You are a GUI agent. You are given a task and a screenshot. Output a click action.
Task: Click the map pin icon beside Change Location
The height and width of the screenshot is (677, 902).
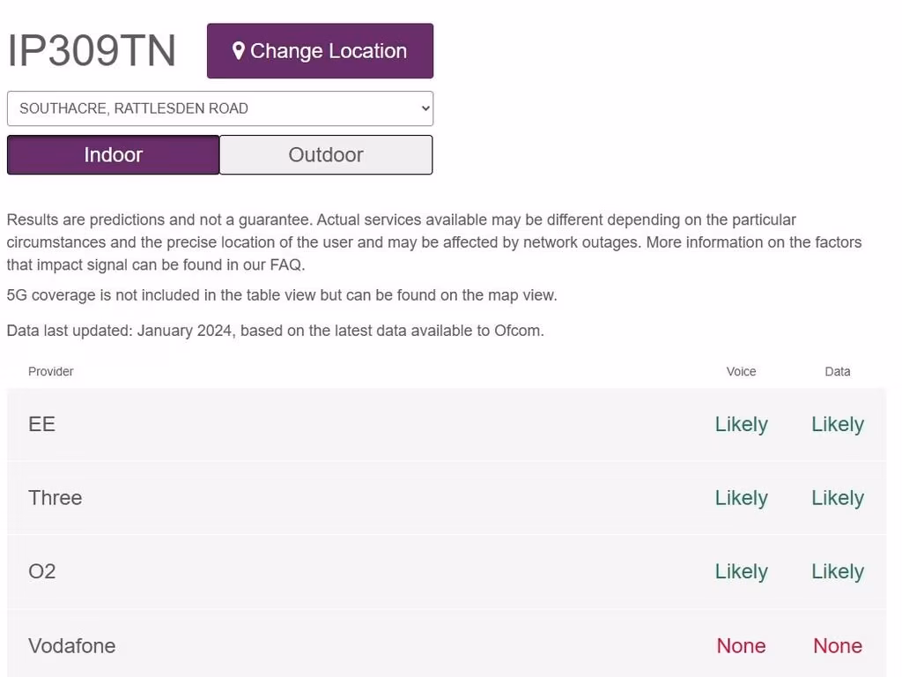pyautogui.click(x=238, y=51)
